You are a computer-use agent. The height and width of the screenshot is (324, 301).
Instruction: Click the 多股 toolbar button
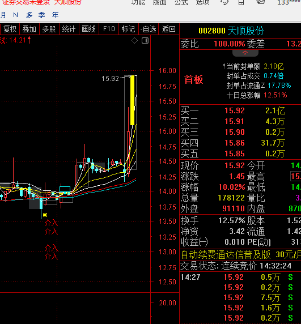tap(49, 29)
